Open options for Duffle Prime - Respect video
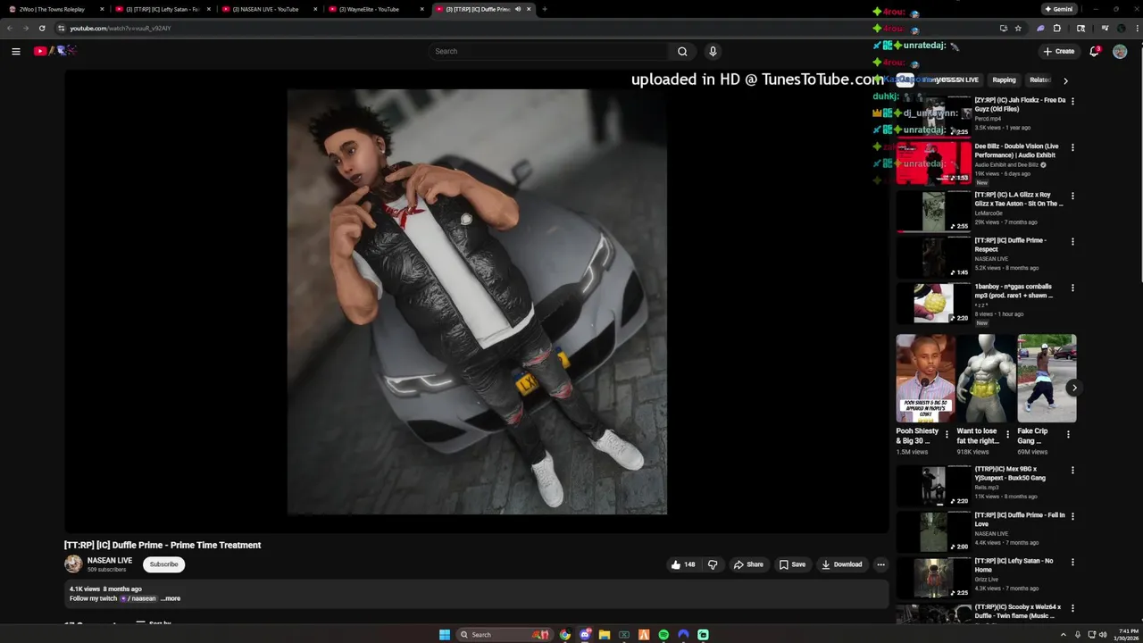Image resolution: width=1143 pixels, height=643 pixels. click(1072, 241)
